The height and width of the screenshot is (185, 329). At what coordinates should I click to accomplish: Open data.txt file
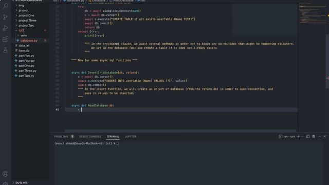(24, 46)
